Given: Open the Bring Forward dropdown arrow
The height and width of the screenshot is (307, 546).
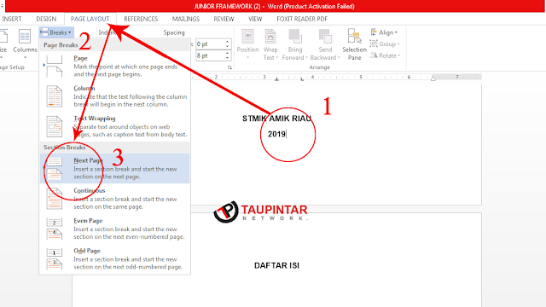Looking at the screenshot, I should click(x=306, y=58).
